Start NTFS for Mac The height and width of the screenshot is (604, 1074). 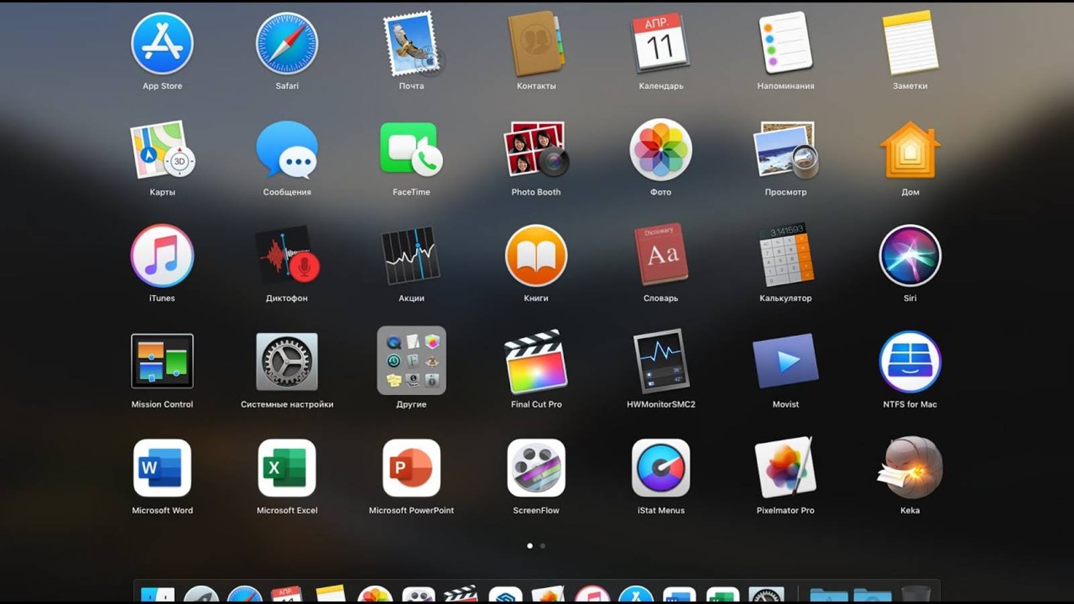[909, 362]
